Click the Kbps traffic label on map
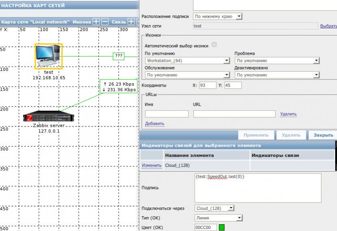 pyautogui.click(x=119, y=87)
